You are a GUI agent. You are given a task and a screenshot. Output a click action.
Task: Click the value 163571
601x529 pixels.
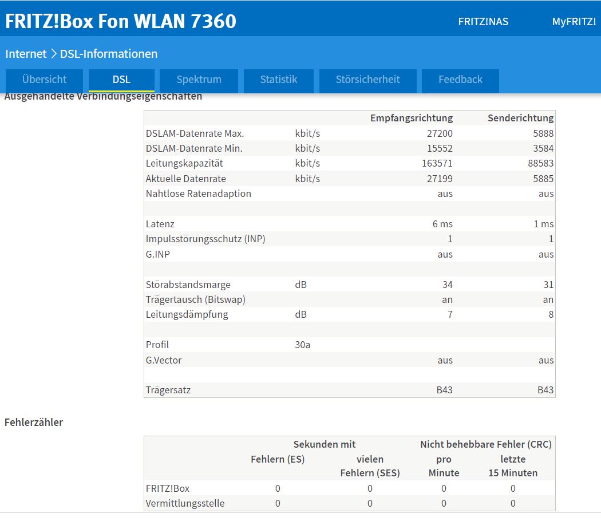[437, 163]
